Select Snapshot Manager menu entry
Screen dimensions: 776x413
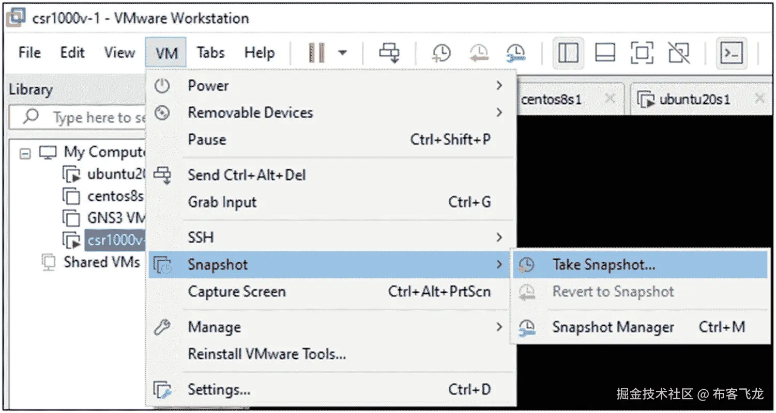pos(613,327)
